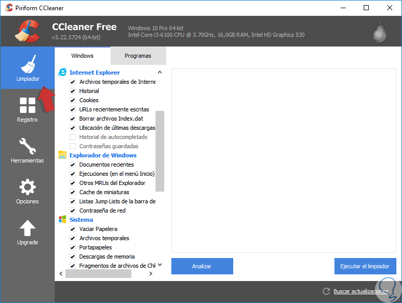Viewport: 402px width, 303px height.
Task: Switch to the Windows tab
Action: [82, 56]
